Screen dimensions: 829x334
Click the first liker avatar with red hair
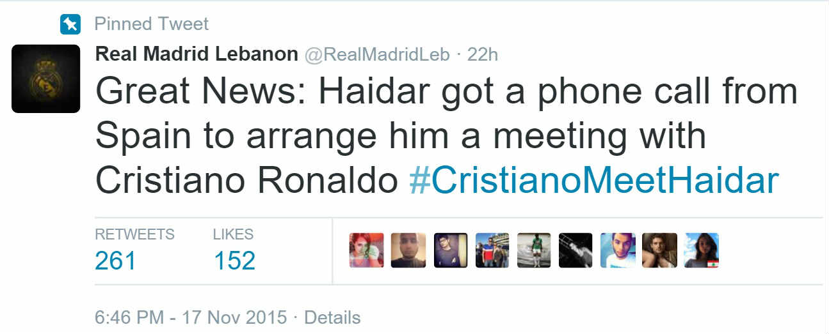click(367, 250)
